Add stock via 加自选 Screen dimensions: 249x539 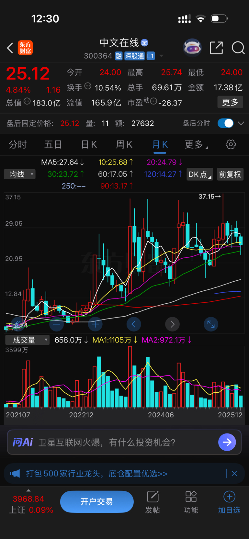[x=229, y=502]
